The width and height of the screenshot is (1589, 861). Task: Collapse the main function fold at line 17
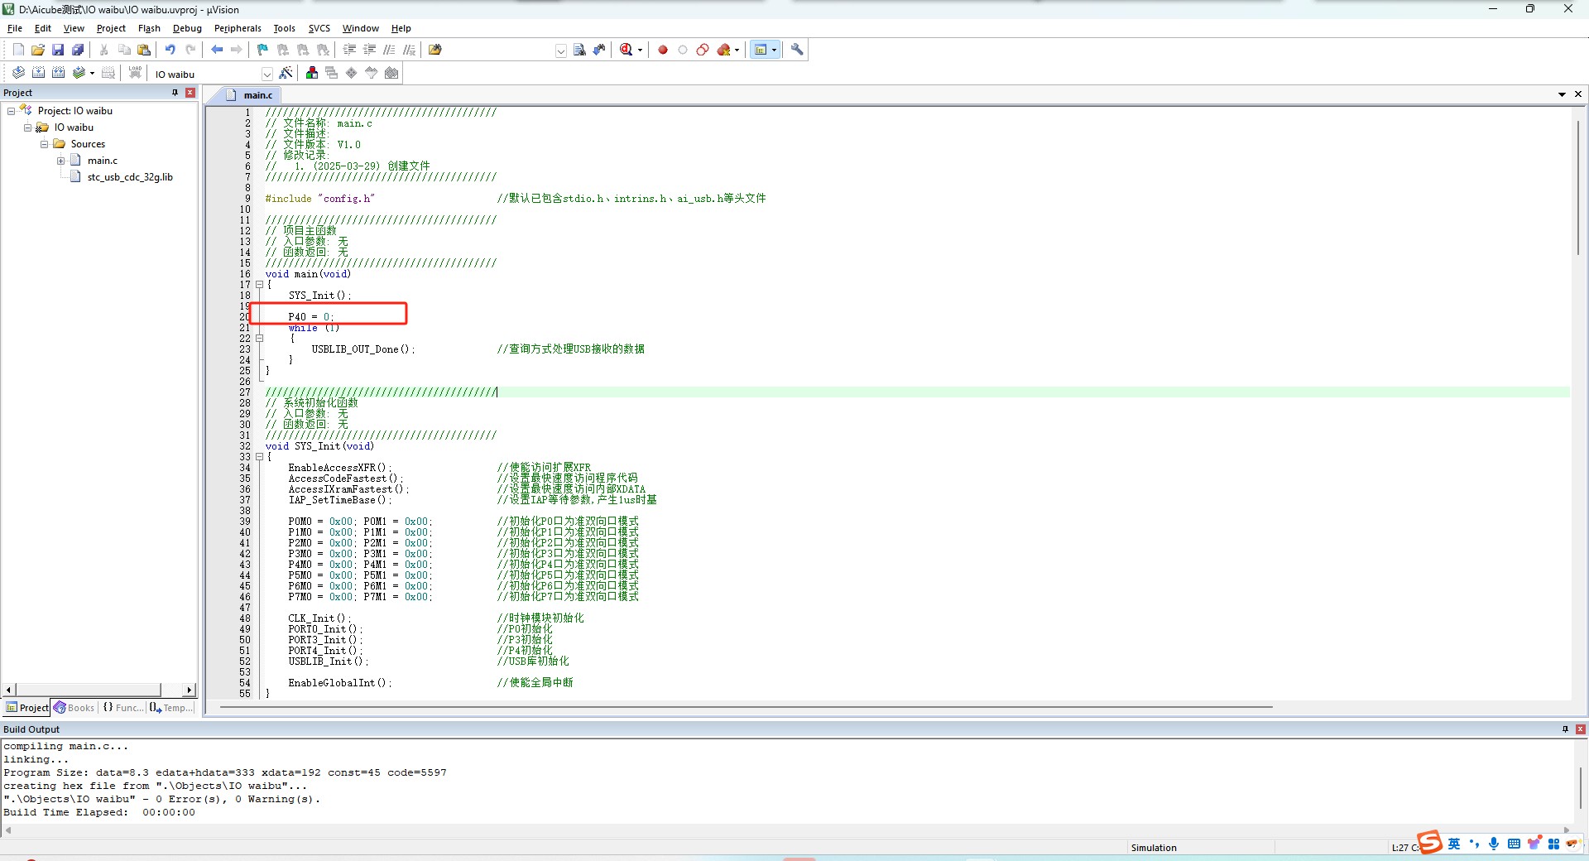[x=259, y=285]
